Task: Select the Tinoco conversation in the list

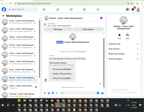Action: point(19,22)
